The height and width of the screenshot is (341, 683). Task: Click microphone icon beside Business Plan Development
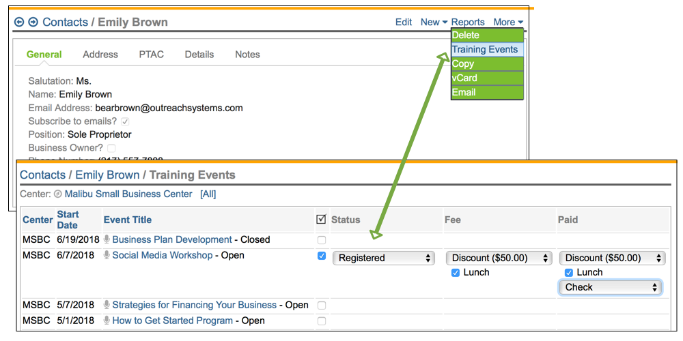(107, 239)
